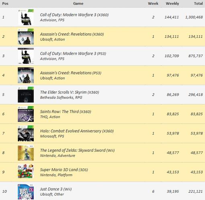The image size is (205, 200).
Task: Select the Zelda: Skyward Sword gold cover
Action: 26,153
